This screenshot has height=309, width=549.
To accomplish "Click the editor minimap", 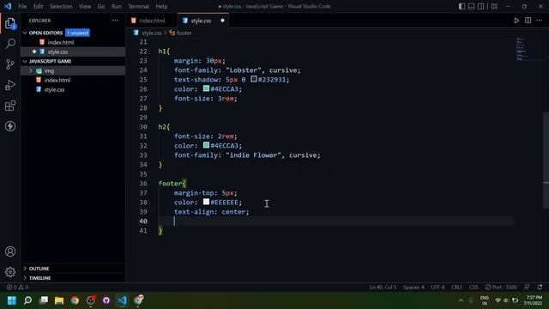I will pyautogui.click(x=528, y=49).
